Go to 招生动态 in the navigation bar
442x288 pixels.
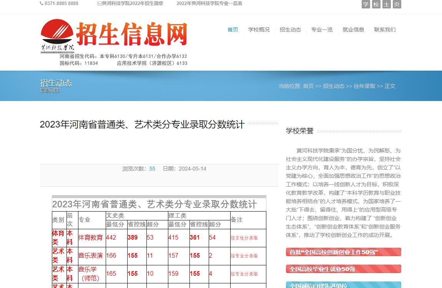[x=290, y=30]
